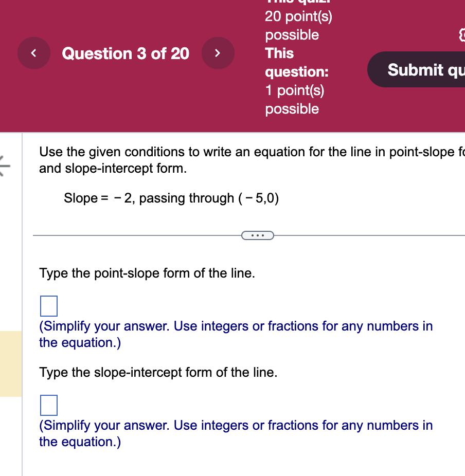Select the left chevron beside Question 3
This screenshot has height=476, width=465.
point(33,52)
